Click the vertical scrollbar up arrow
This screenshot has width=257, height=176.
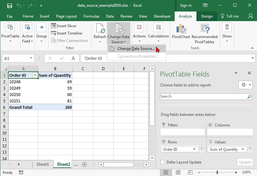(152, 68)
